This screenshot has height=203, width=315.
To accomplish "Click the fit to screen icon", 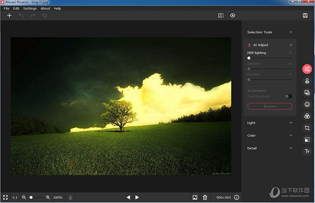I will point(5,197).
